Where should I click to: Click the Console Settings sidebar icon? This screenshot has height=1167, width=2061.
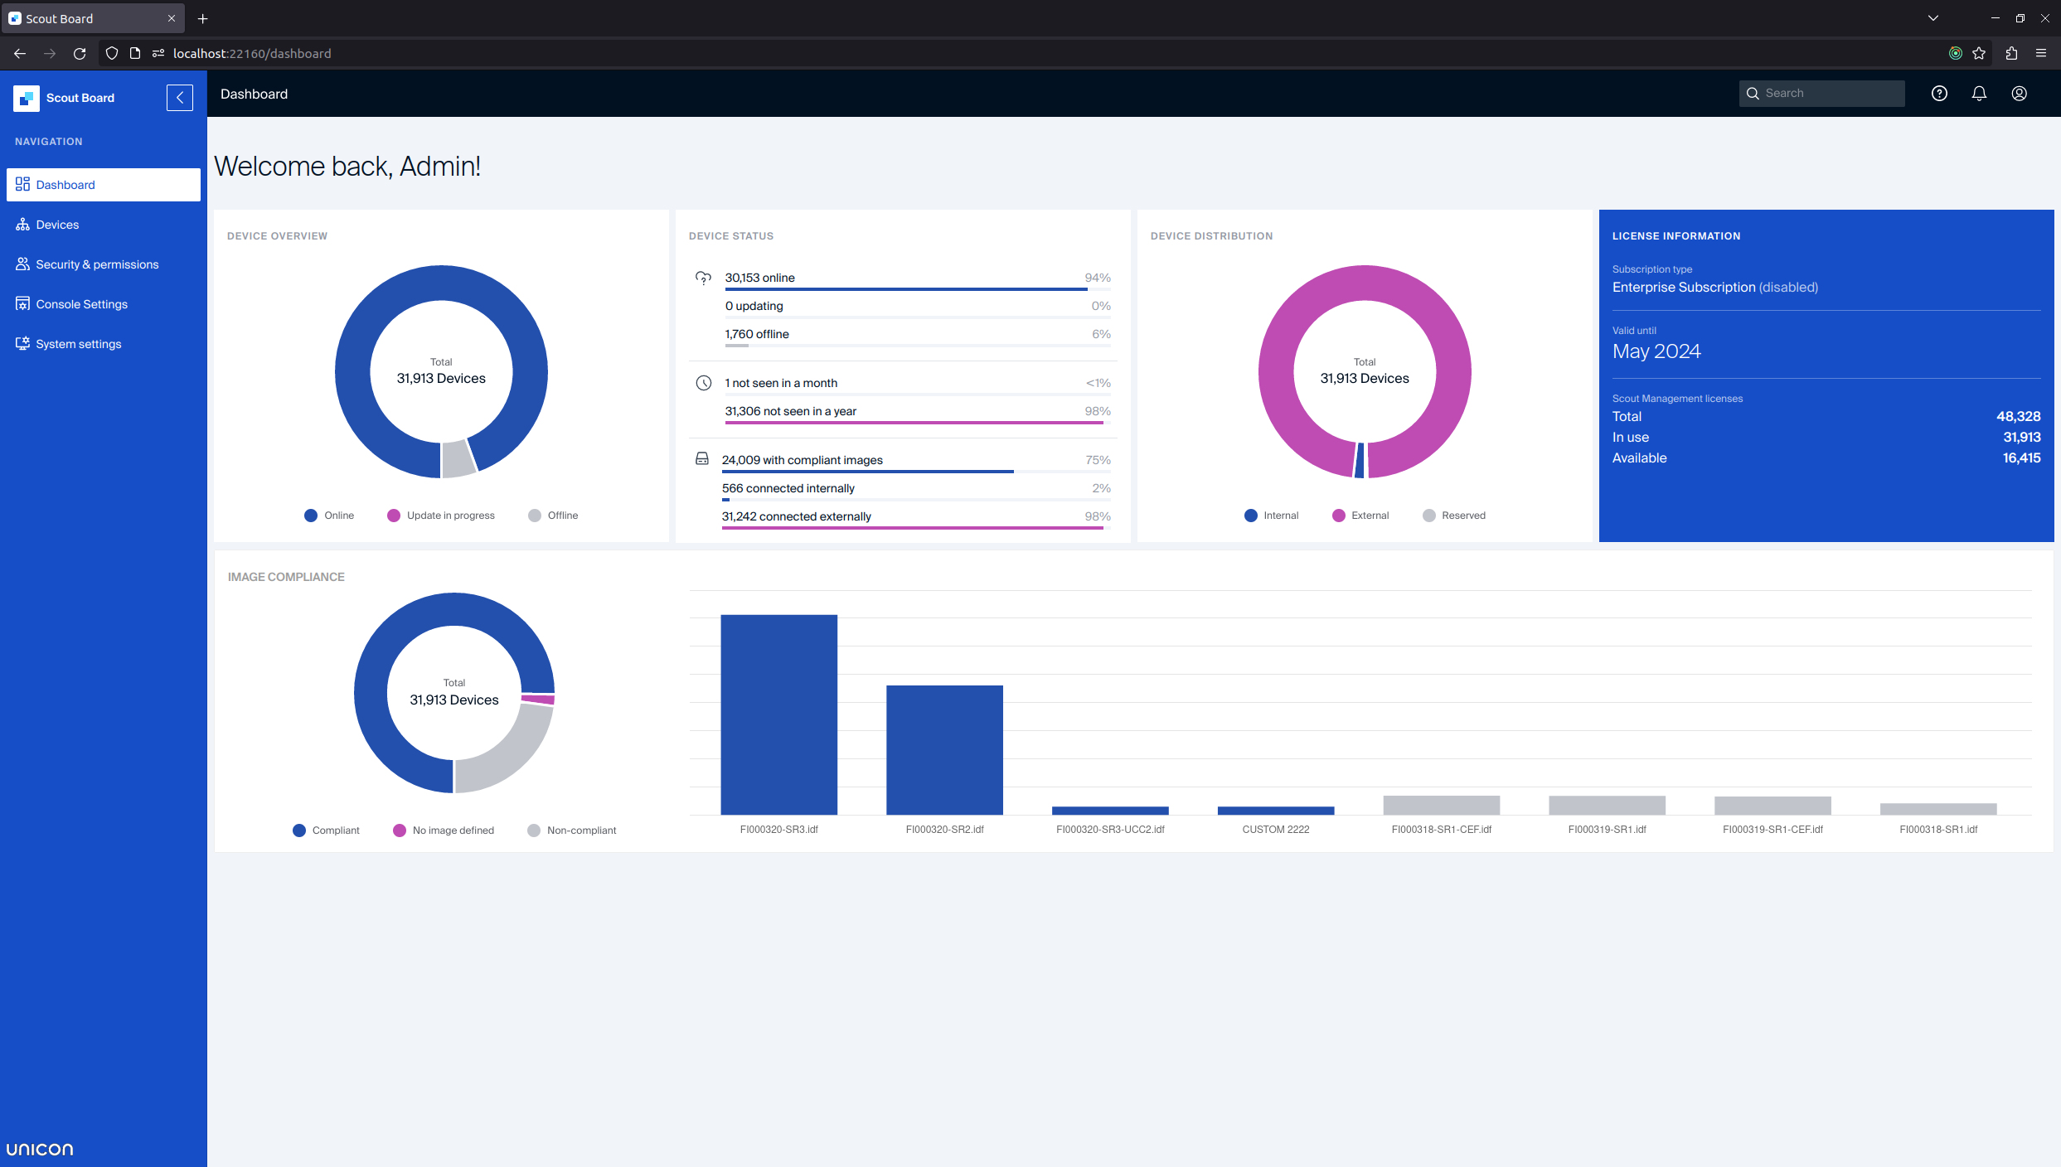point(22,304)
